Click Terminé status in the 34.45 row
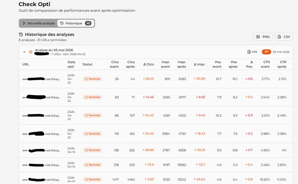298x184 pixels. tap(92, 134)
